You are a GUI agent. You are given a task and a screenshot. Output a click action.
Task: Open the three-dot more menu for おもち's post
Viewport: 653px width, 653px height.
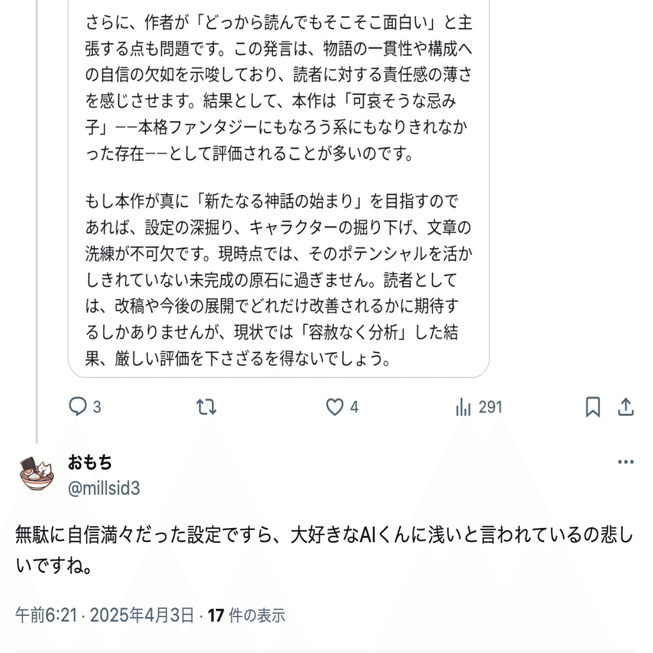625,463
